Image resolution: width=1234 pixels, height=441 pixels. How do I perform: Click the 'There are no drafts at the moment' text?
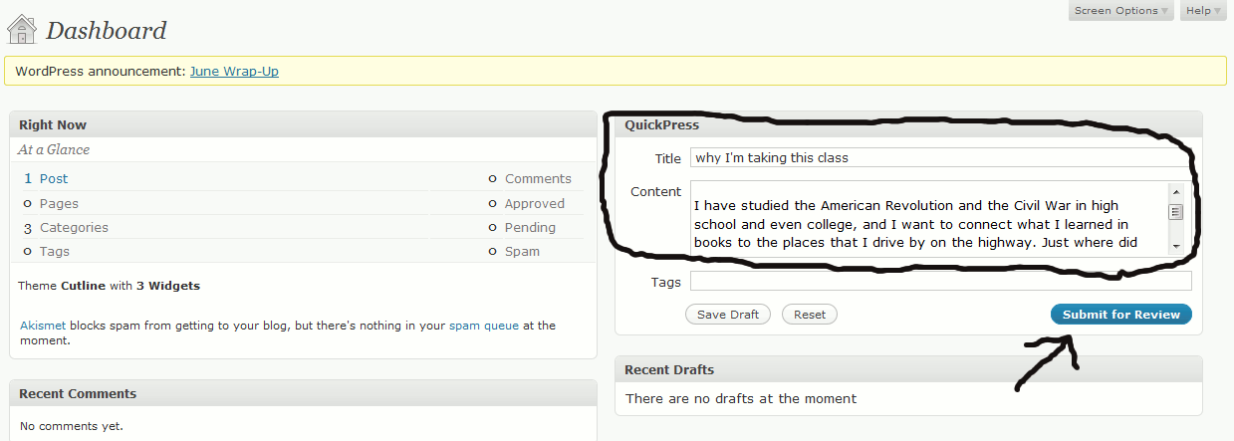click(741, 399)
